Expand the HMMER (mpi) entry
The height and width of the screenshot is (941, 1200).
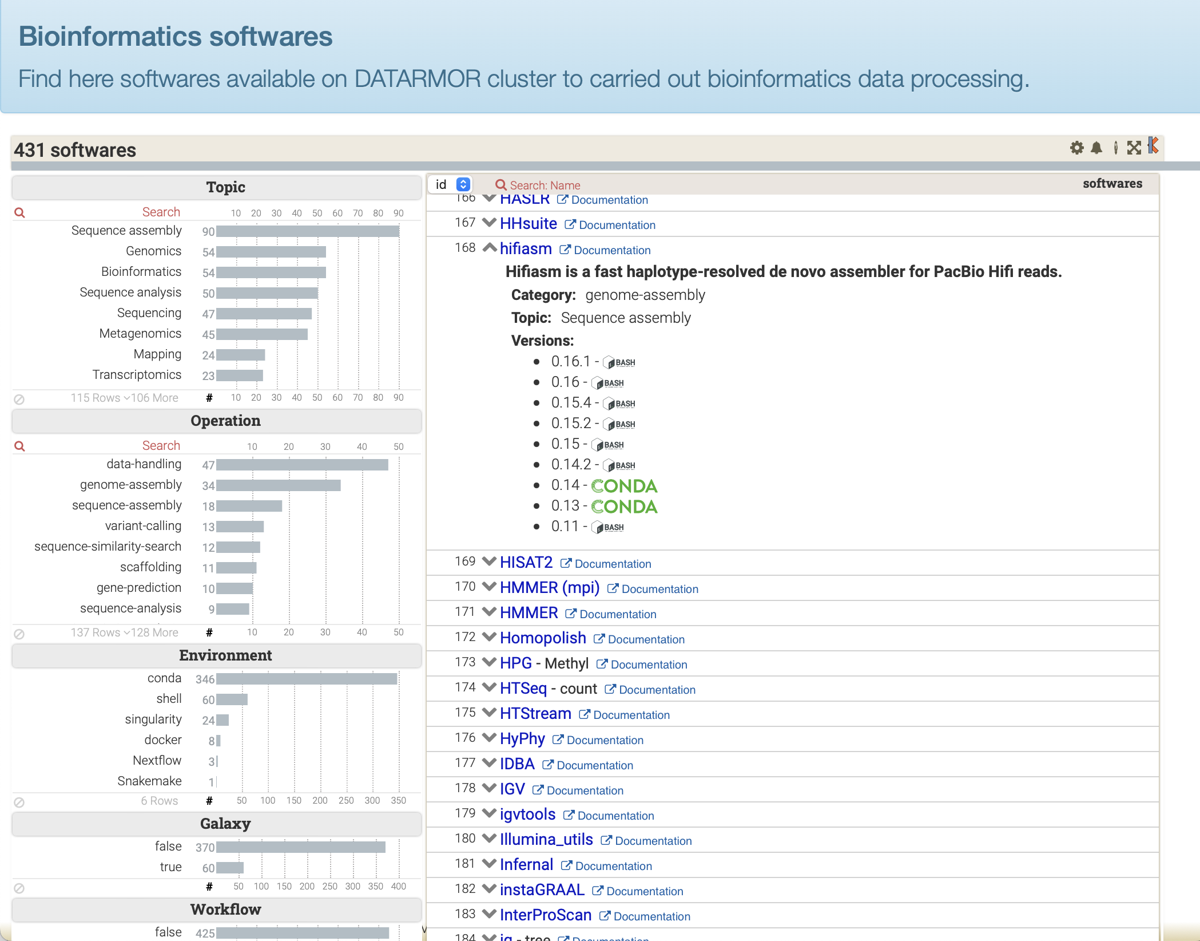click(489, 586)
